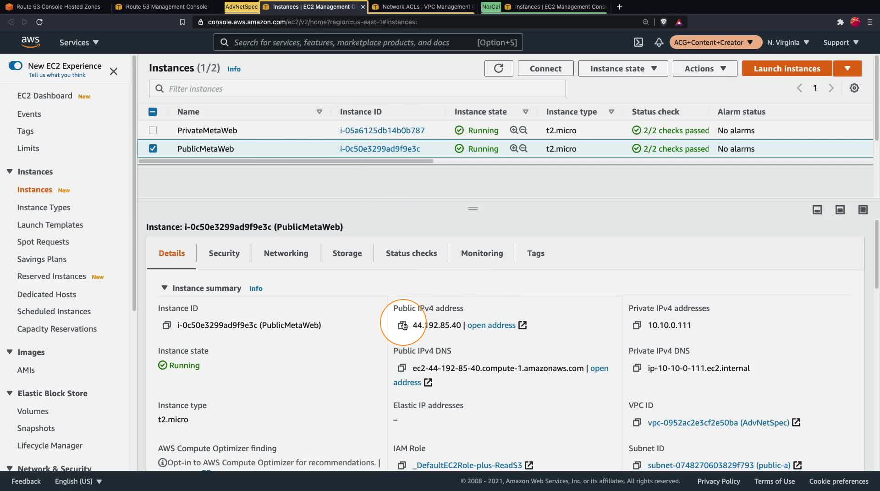Viewport: 880px width, 491px height.
Task: Collapse the Instance summary section
Action: click(x=164, y=288)
